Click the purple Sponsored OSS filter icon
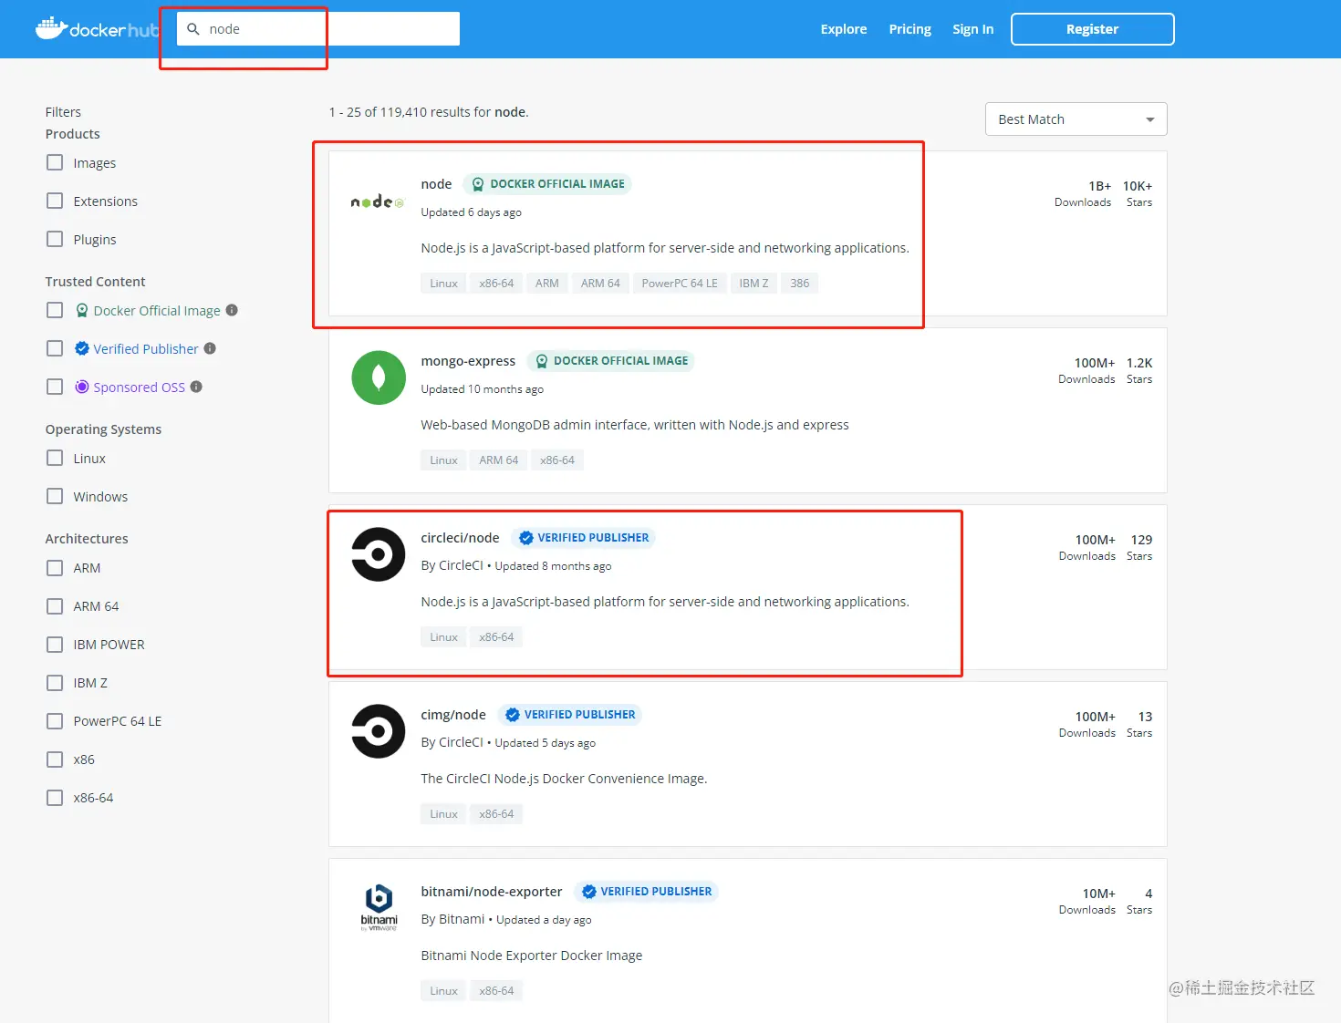1341x1023 pixels. [x=82, y=387]
